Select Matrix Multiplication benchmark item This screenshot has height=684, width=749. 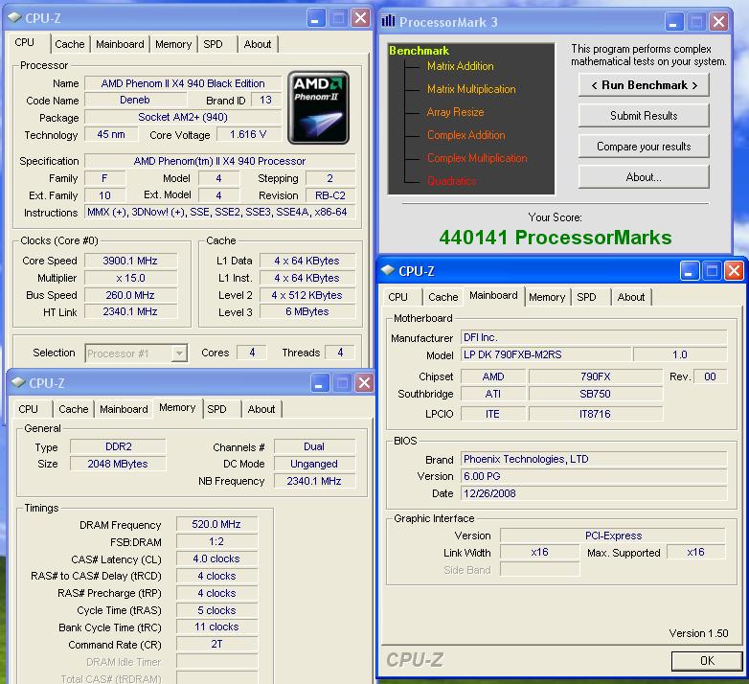[x=471, y=89]
